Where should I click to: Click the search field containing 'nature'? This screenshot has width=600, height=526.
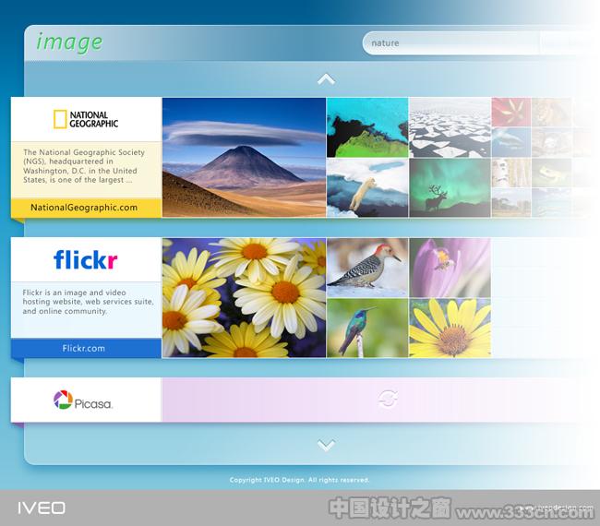pyautogui.click(x=451, y=42)
